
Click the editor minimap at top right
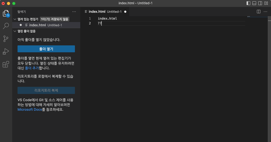pos(257,17)
